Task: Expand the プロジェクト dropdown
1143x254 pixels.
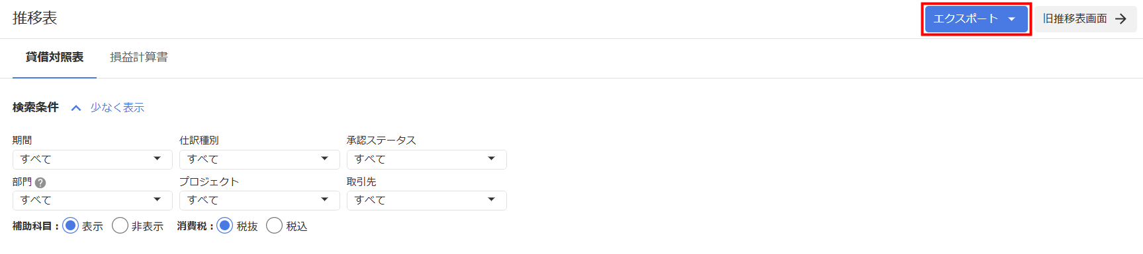Action: coord(259,201)
